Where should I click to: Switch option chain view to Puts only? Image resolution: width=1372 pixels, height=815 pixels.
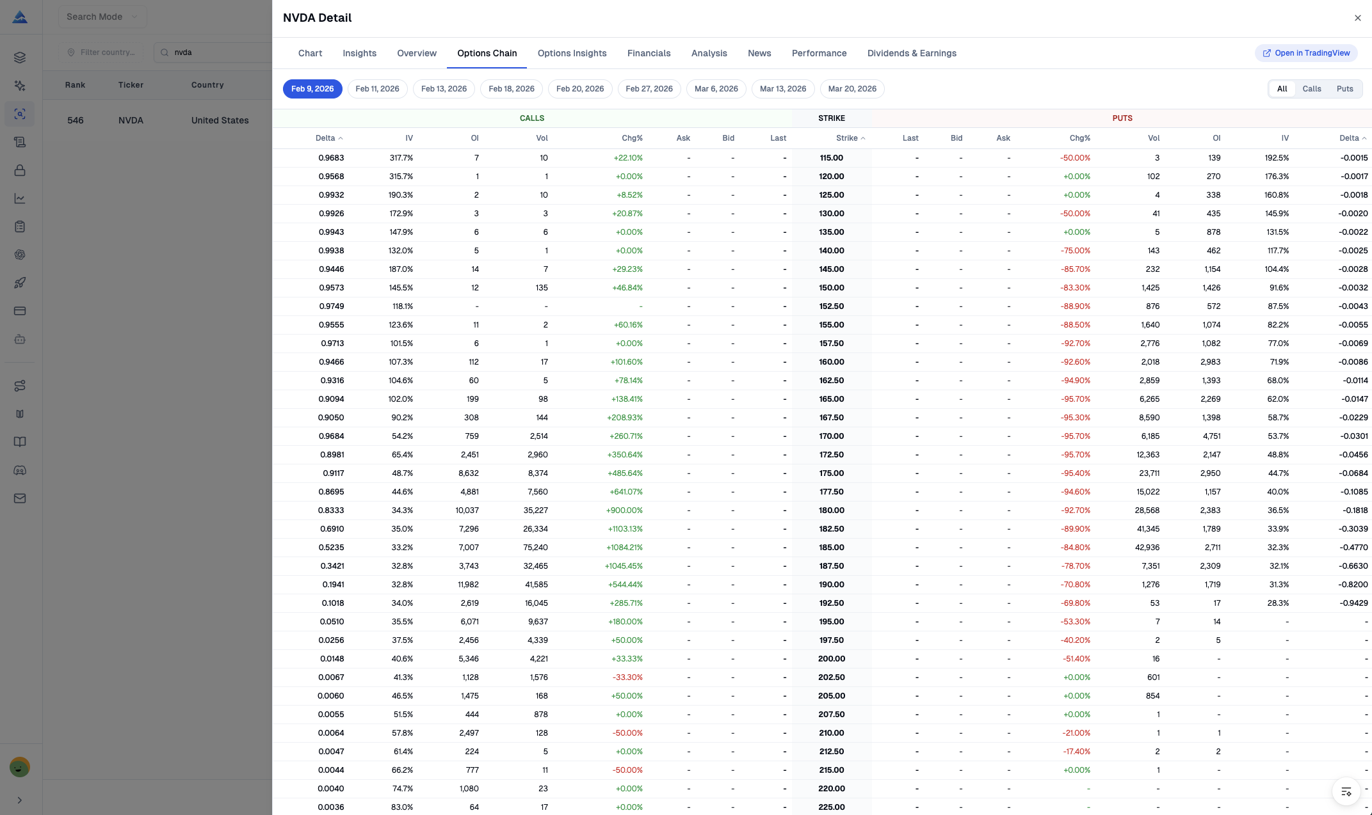click(x=1344, y=89)
